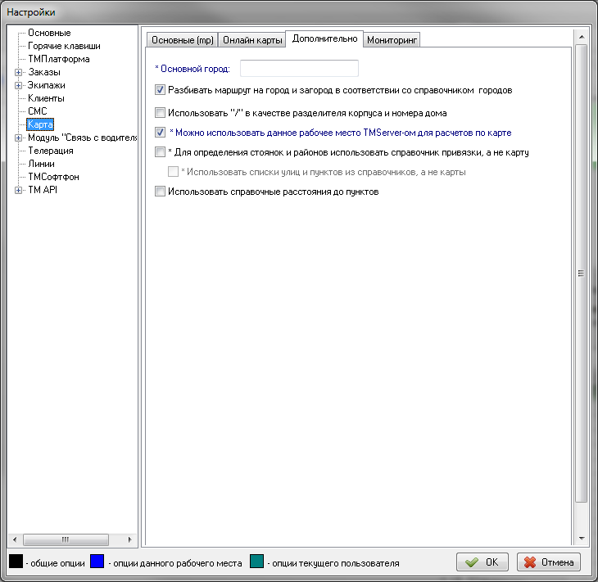Uncheck the TMServer map calculations checkbox
The image size is (598, 582).
[x=160, y=133]
